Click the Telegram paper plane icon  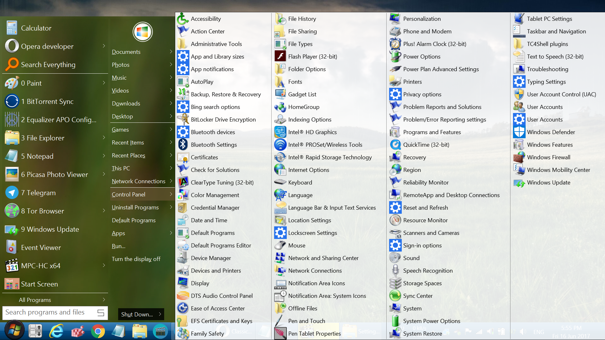(12, 193)
